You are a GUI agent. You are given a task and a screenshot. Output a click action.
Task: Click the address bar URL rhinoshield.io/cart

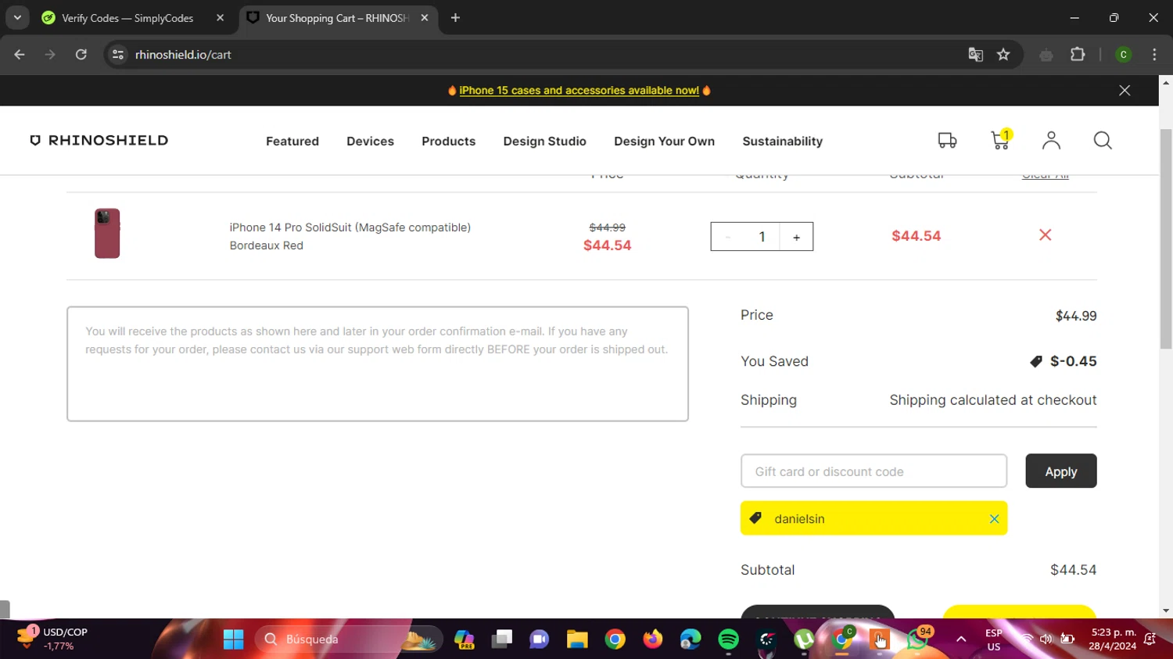pos(183,55)
